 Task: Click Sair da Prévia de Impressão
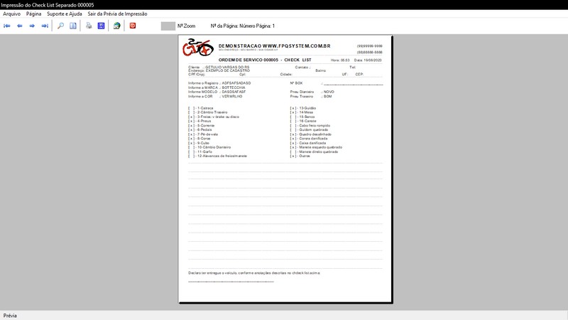pos(119,14)
